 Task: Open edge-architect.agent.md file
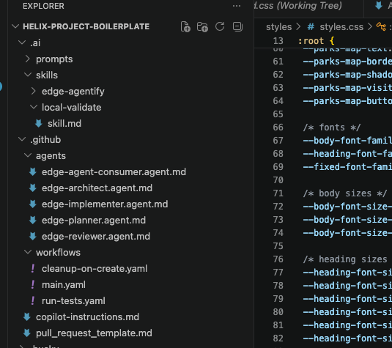click(x=97, y=188)
